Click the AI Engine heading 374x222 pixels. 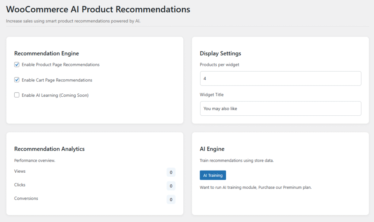212,149
